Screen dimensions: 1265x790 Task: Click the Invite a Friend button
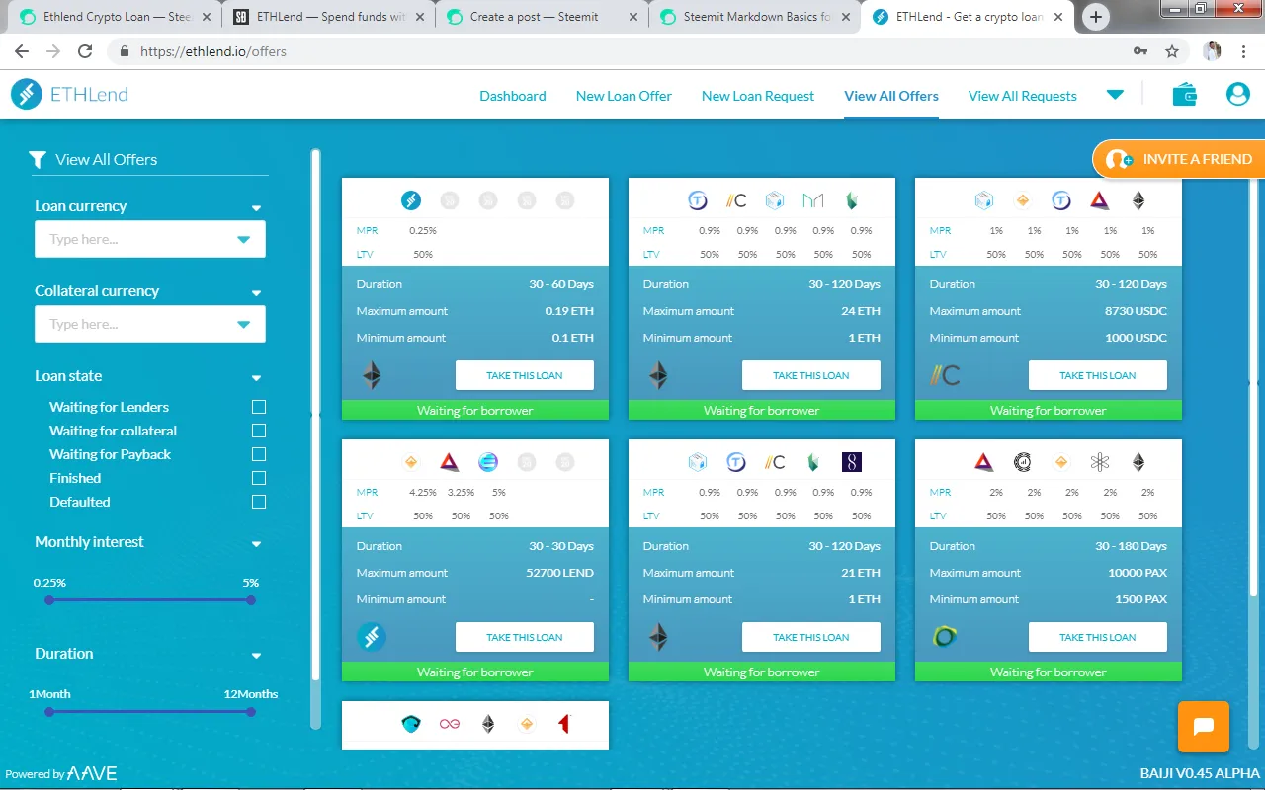click(x=1179, y=159)
